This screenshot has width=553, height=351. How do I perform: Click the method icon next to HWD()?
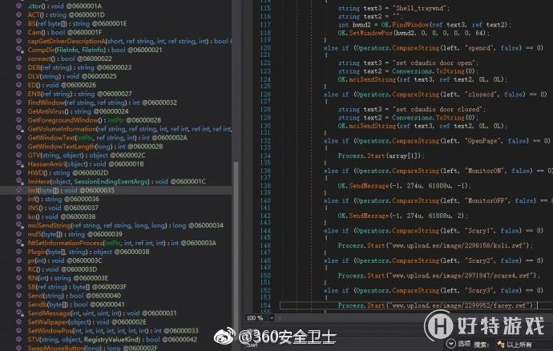pyautogui.click(x=18, y=173)
